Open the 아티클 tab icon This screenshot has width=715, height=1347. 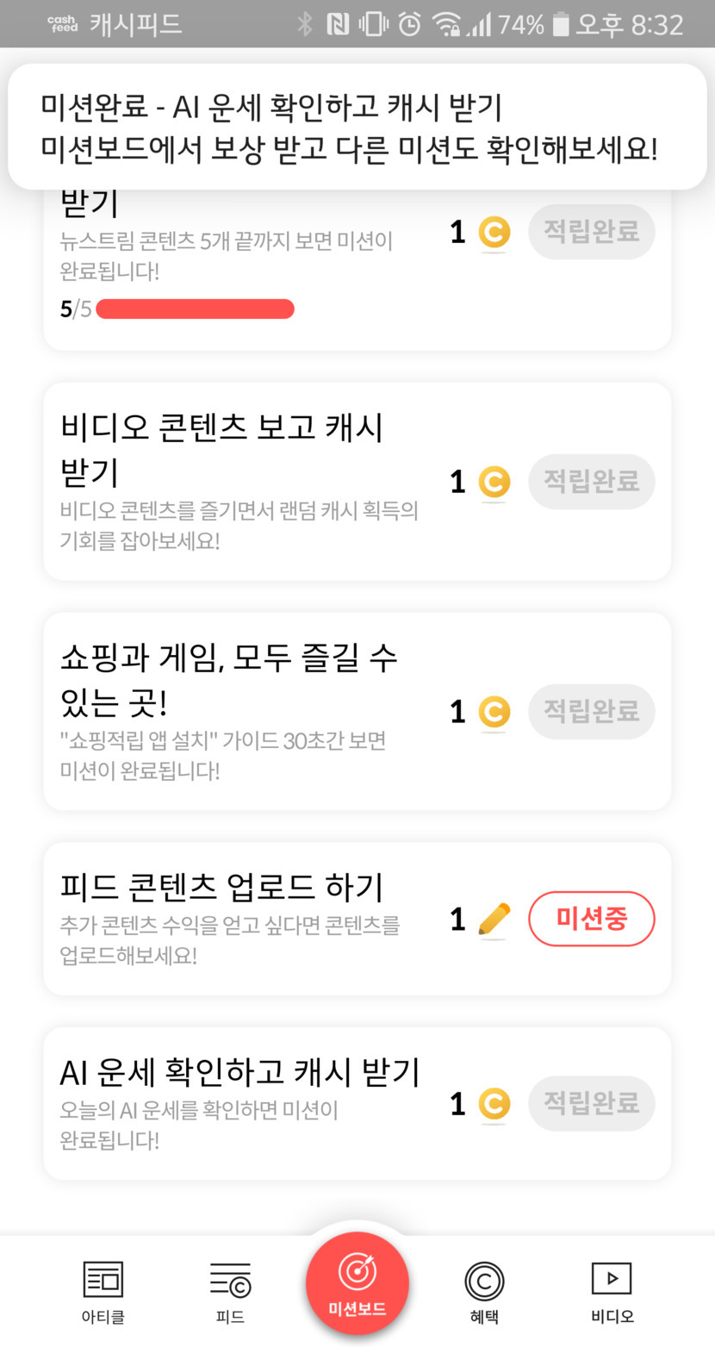point(103,1280)
